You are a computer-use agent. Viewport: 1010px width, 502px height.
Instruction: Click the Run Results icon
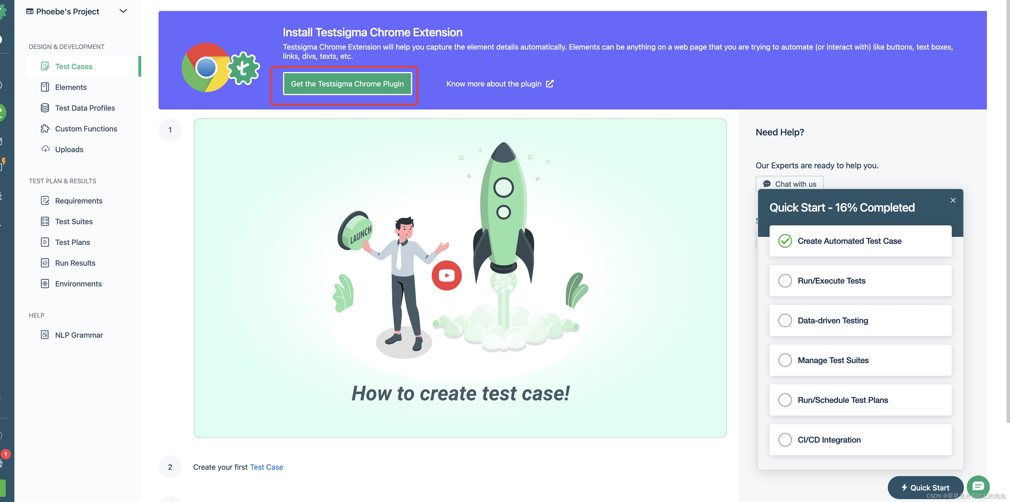45,263
